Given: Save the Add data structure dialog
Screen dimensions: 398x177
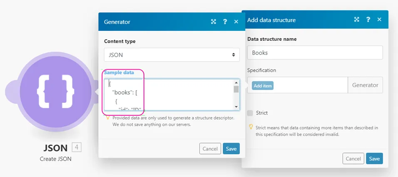Looking at the screenshot, I should click(x=374, y=159).
